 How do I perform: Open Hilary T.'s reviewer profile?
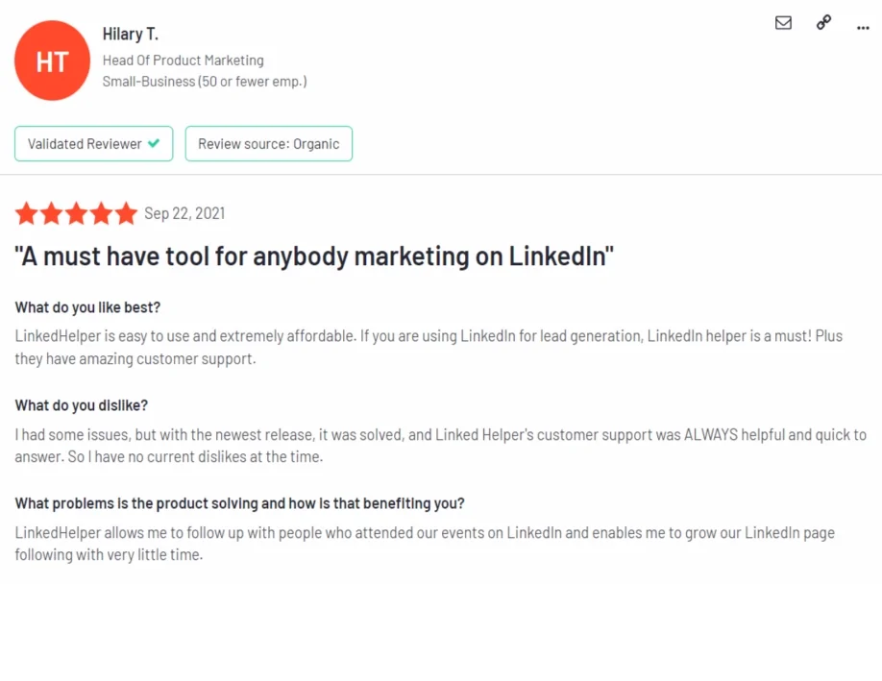click(131, 34)
